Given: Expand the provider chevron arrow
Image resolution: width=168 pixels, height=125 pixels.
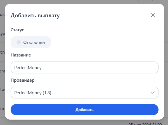Looking at the screenshot, I should 153,93.
